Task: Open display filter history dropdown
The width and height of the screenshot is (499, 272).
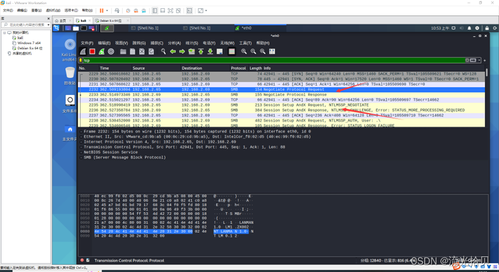Action: [479, 61]
